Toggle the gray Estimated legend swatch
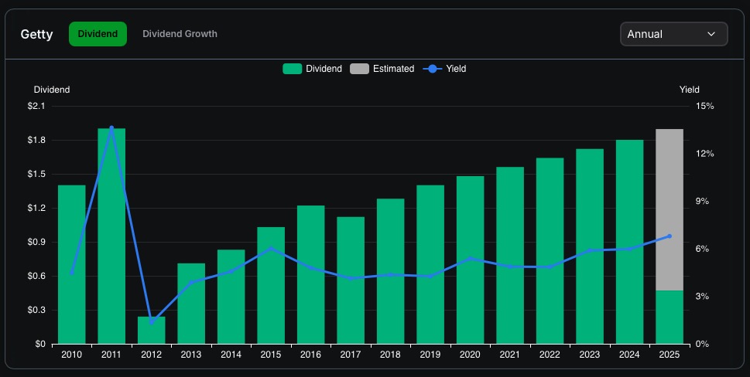750x377 pixels. 360,69
